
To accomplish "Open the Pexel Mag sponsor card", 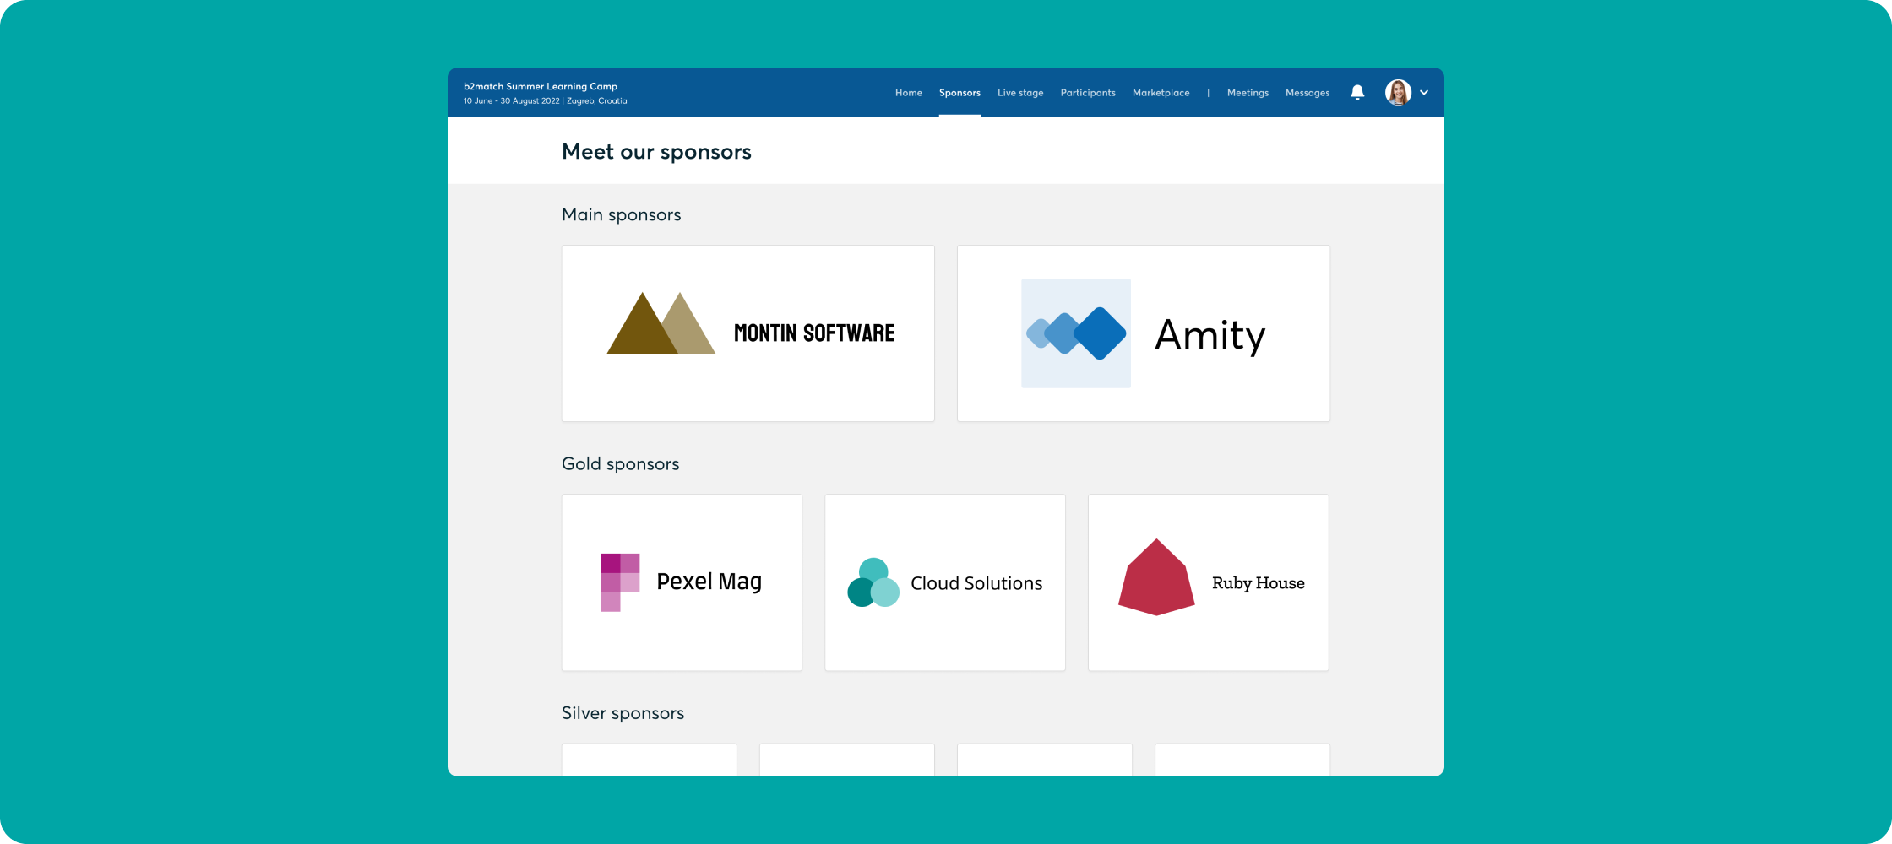I will coord(682,582).
